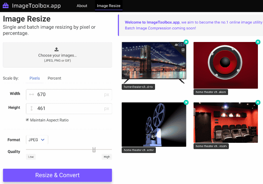The image size is (263, 184).
Task: Switch scaling to Percent
Action: [x=54, y=78]
